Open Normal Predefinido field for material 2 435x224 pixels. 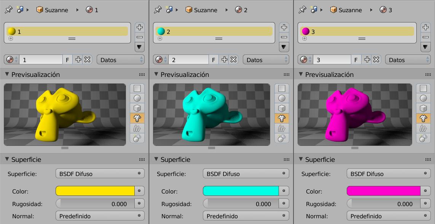[246, 216]
